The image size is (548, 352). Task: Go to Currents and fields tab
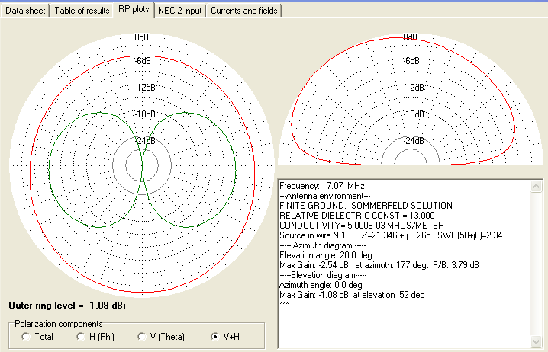pos(243,11)
